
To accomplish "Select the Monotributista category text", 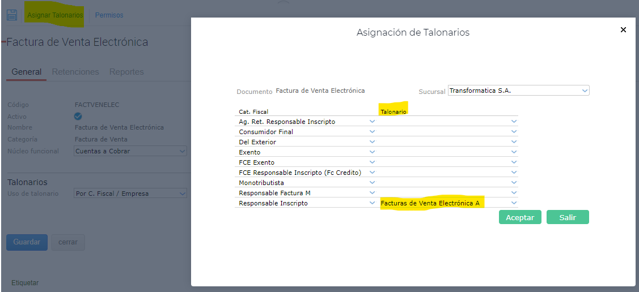I will 261,183.
